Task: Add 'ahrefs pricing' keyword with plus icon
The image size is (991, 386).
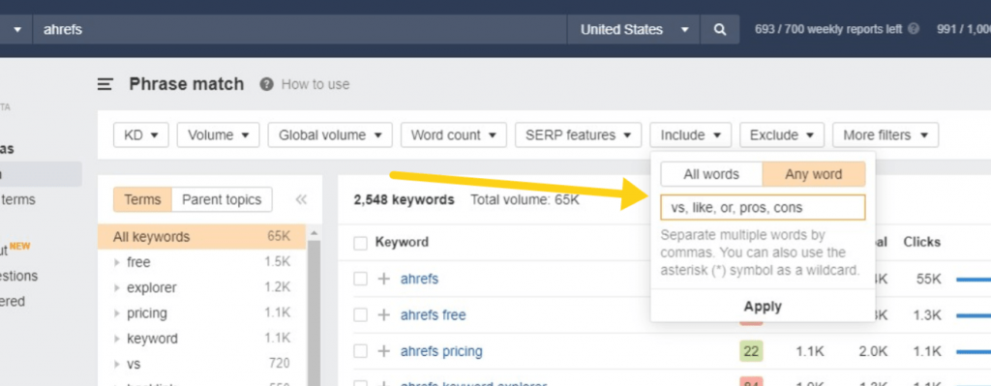Action: [383, 351]
